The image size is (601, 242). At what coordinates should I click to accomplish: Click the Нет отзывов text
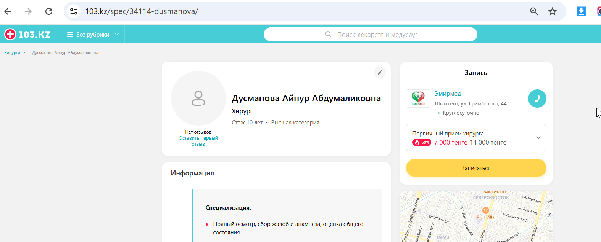pos(198,132)
